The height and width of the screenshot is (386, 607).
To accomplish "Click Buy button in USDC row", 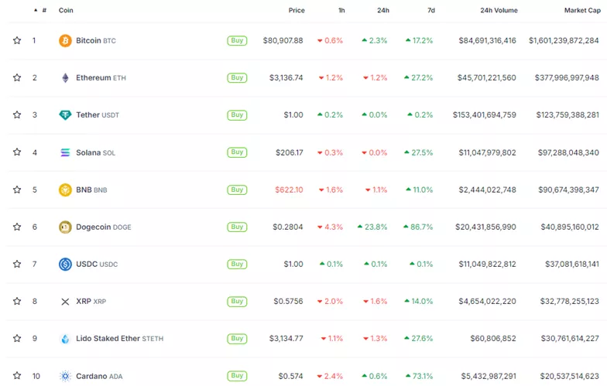I will click(x=237, y=265).
